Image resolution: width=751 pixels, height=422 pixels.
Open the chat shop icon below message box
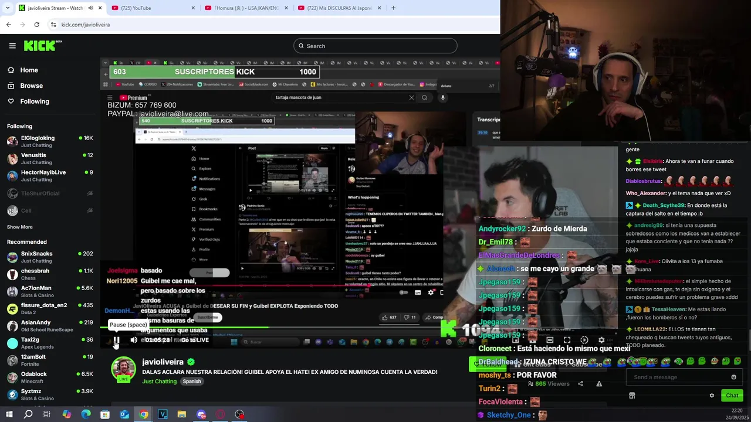tap(632, 396)
